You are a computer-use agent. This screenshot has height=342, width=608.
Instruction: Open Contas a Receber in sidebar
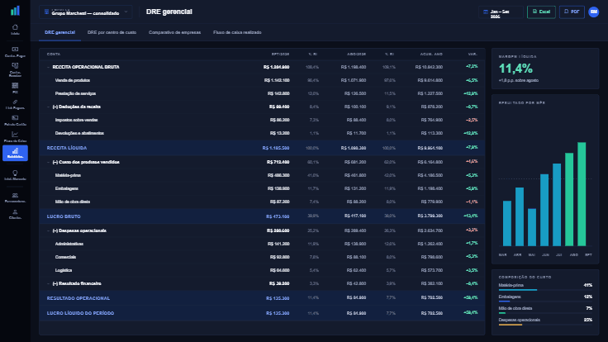click(x=15, y=69)
